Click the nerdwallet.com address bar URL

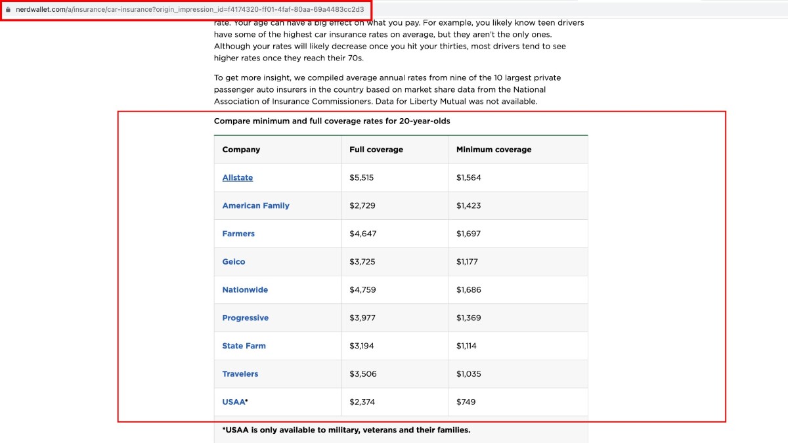tap(190, 10)
